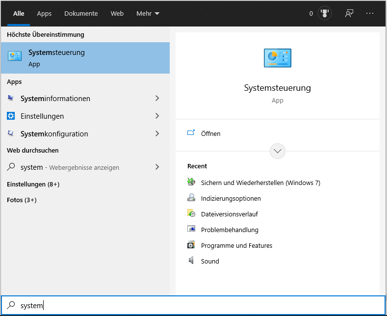Click the search box containing 'system'
The height and width of the screenshot is (316, 387).
[x=196, y=305]
